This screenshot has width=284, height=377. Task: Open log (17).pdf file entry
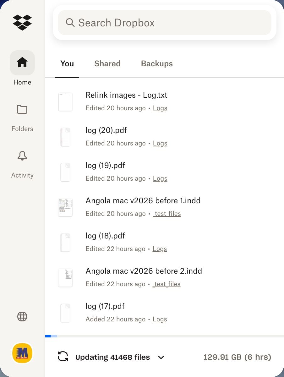click(x=105, y=306)
